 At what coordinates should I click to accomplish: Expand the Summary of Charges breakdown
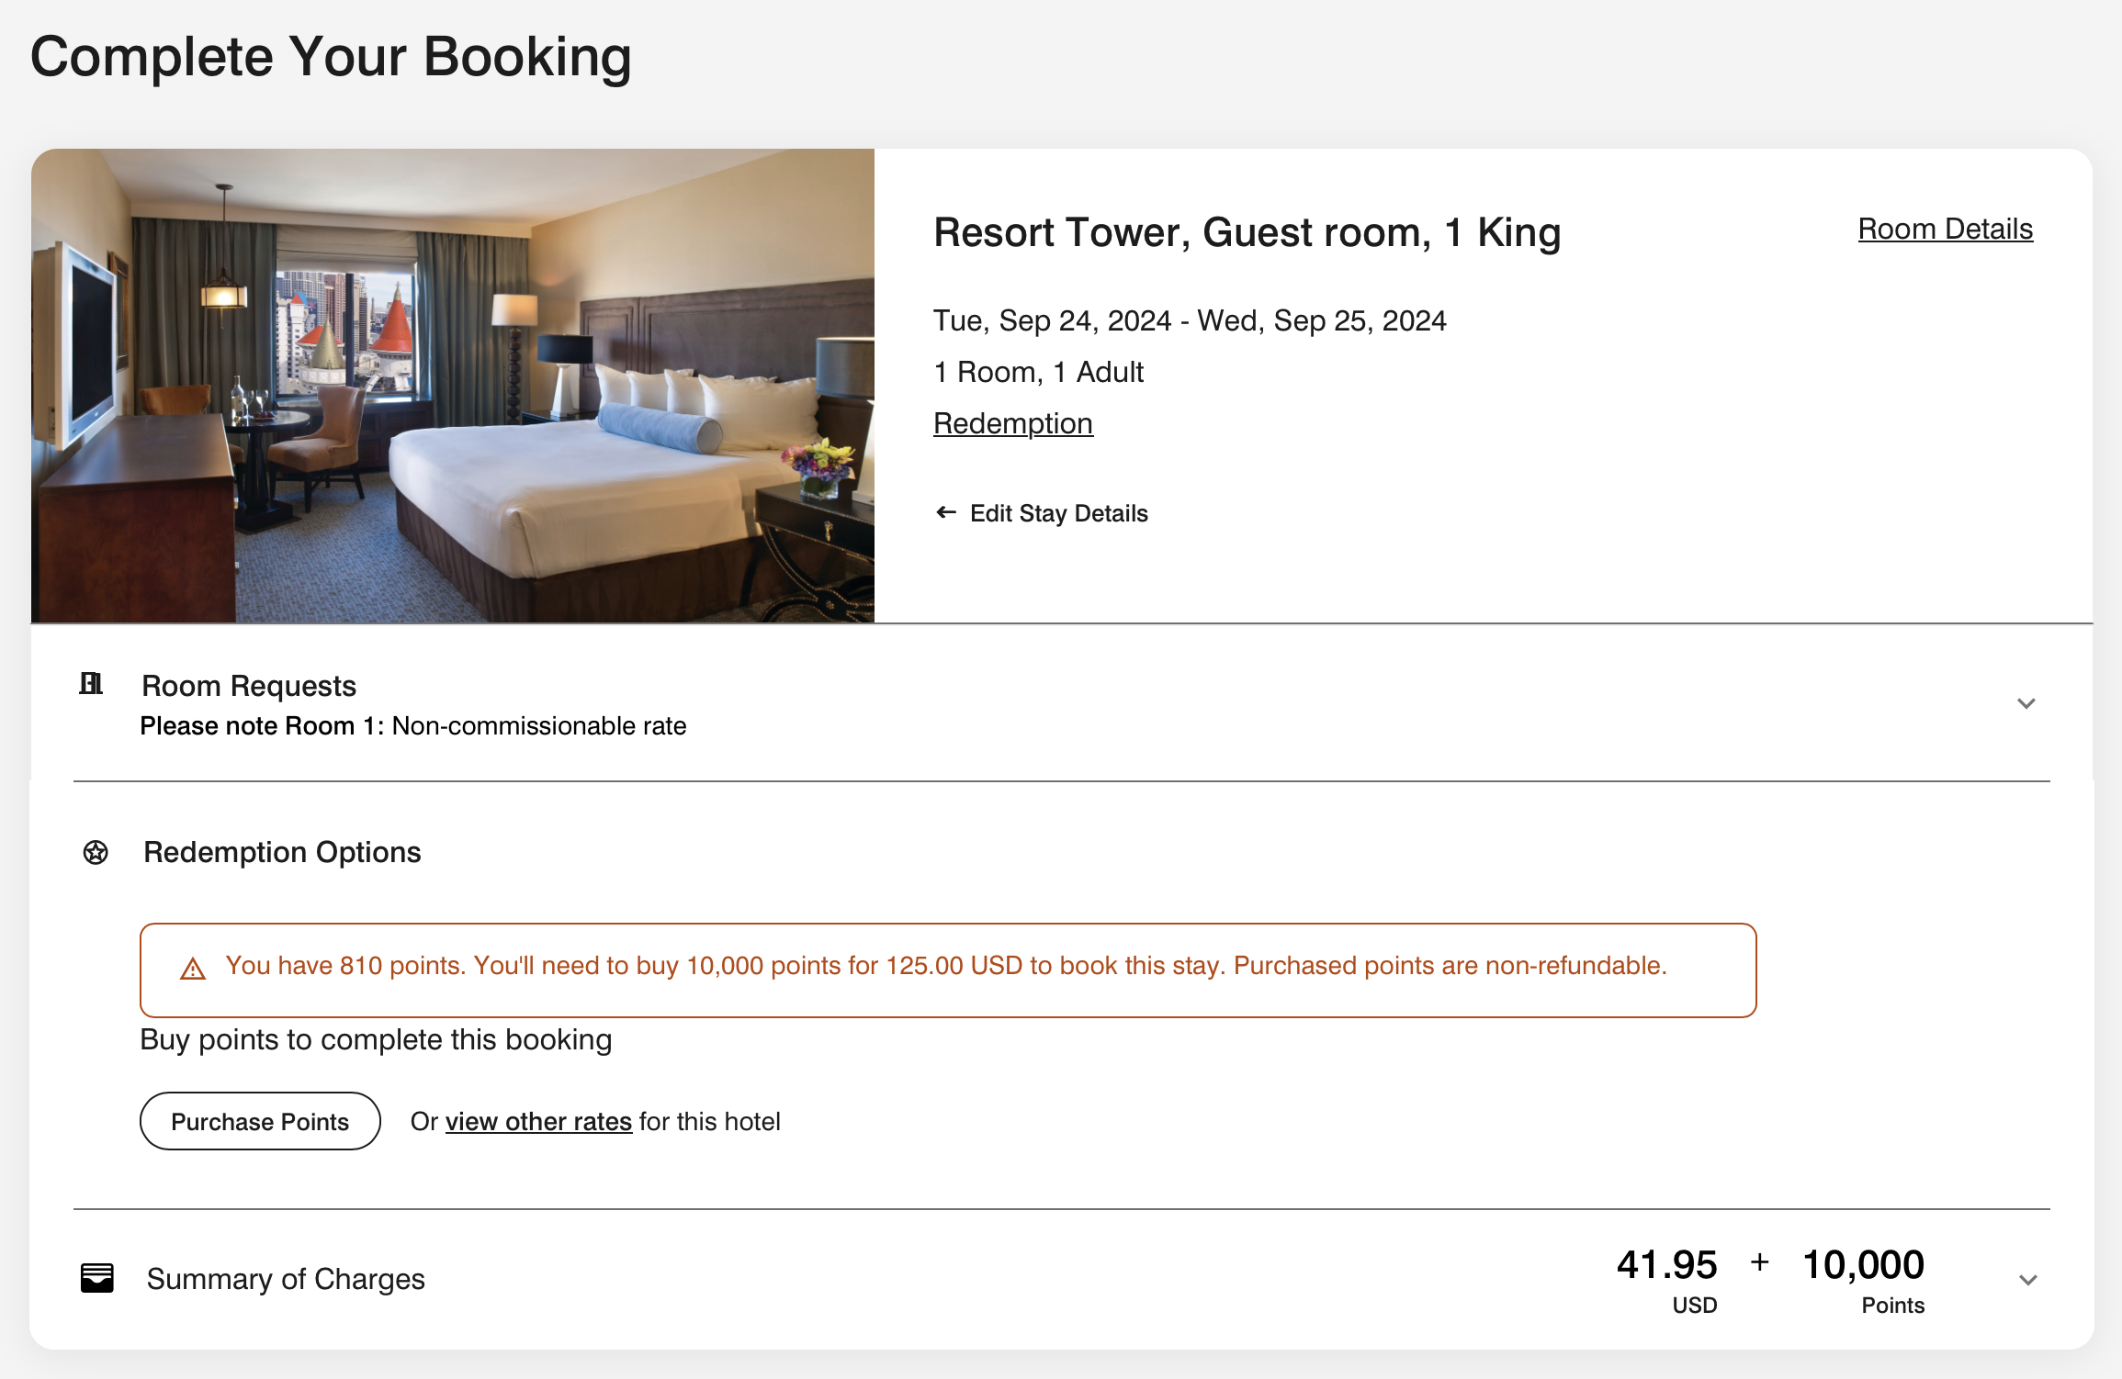[x=2026, y=1278]
